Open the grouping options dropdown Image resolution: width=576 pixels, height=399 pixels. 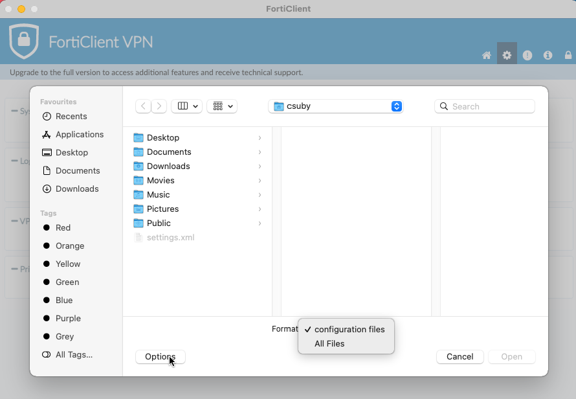click(222, 106)
